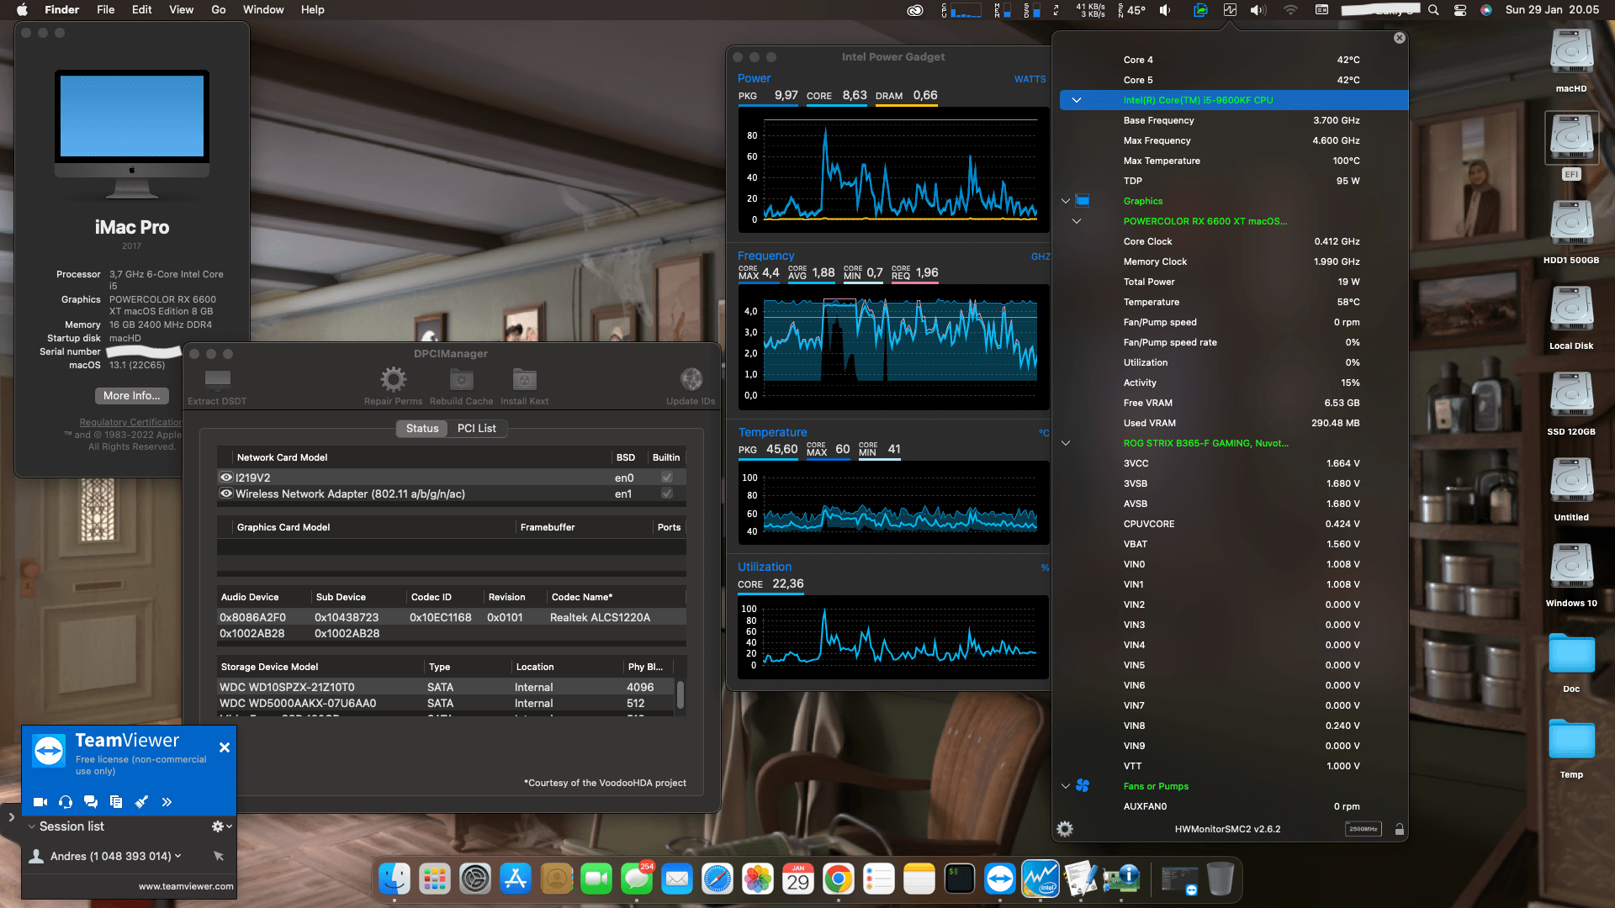Click Rebuild Cache icon in DPCIManager
1615x908 pixels.
(x=461, y=379)
